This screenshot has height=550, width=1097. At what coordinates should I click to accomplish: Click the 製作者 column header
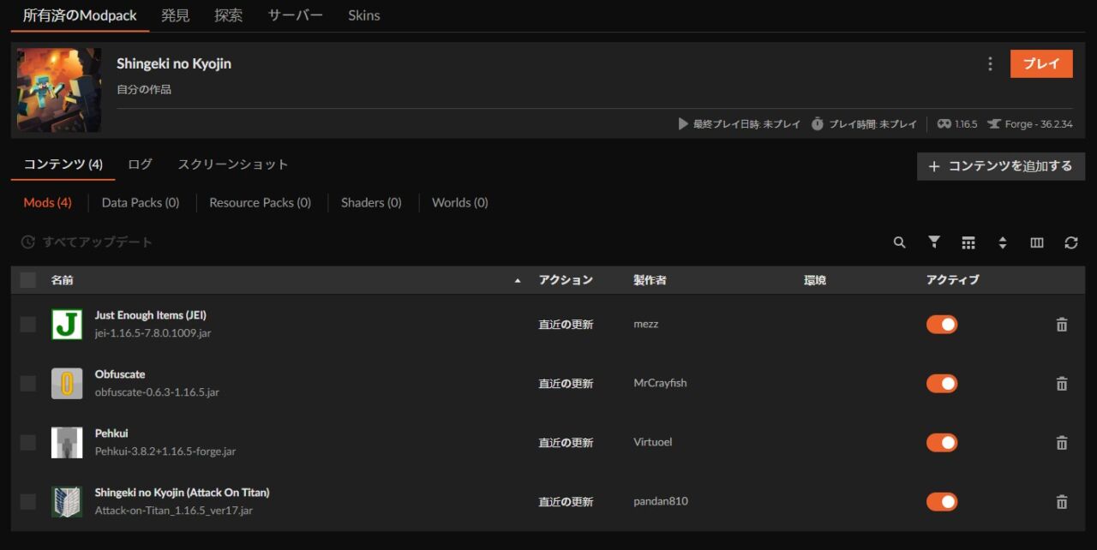(650, 280)
